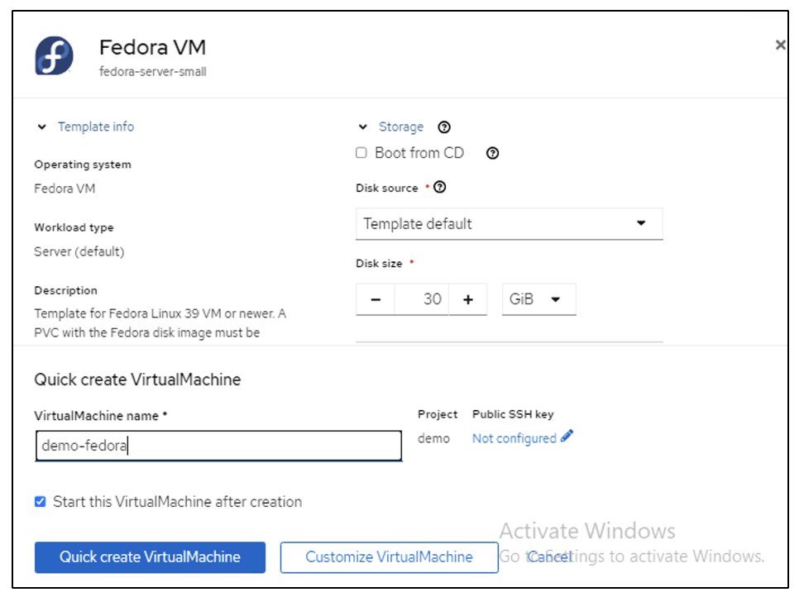Screen dimensions: 804x597
Task: Click the Disk source help icon
Action: tap(440, 188)
